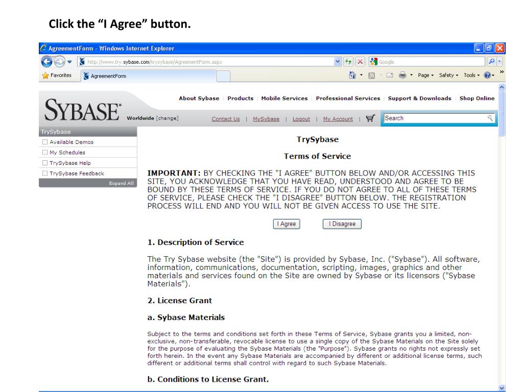Viewport: 523px width, 392px height.
Task: Close the Internet Explorer window
Action: tap(500, 48)
